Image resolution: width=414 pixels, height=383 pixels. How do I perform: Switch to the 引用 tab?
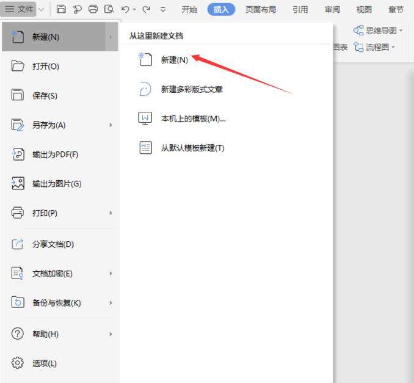pyautogui.click(x=300, y=10)
